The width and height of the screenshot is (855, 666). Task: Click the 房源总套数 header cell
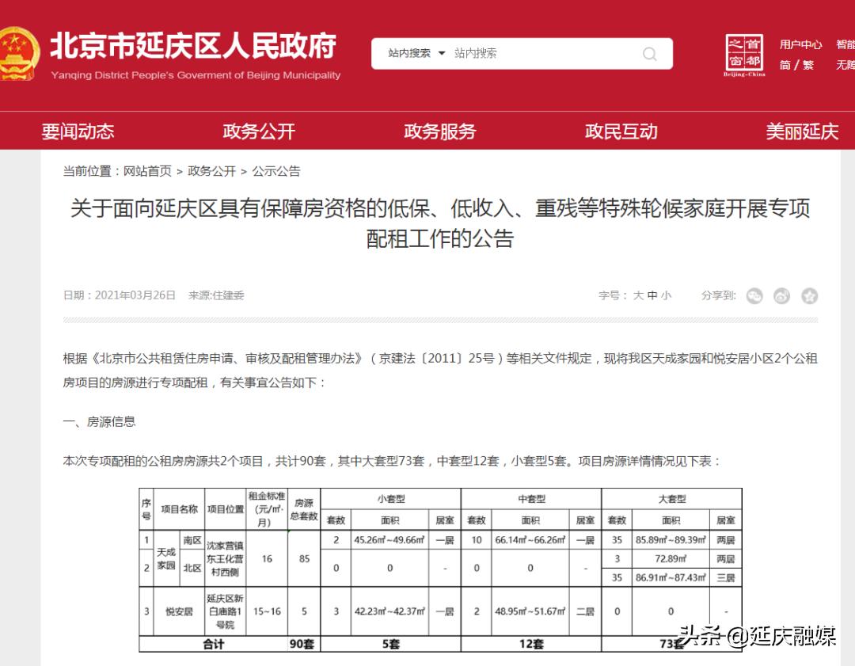click(x=304, y=509)
